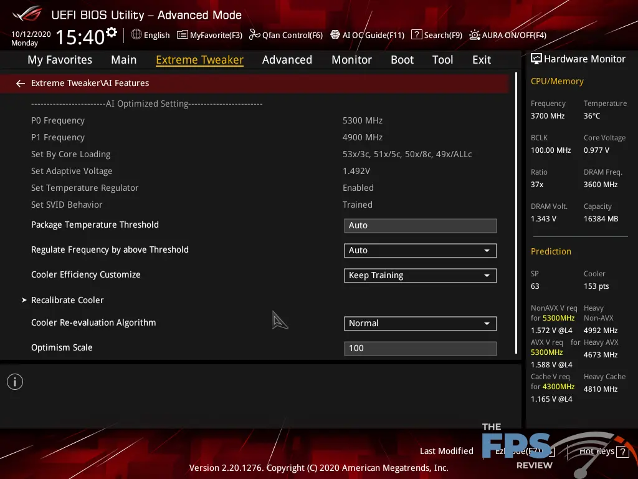Click the settings list scrollbar
The height and width of the screenshot is (479, 638).
[516, 213]
